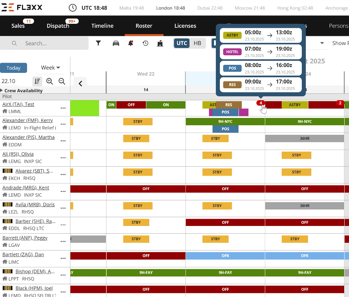Screen dimensions: 349x297
Task: Select the magenta HOTEL duty tag
Action: [232, 52]
